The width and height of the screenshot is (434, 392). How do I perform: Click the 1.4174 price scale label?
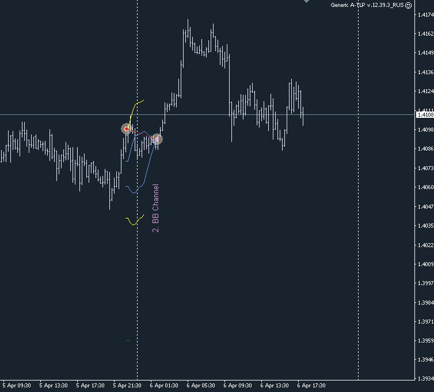426,14
